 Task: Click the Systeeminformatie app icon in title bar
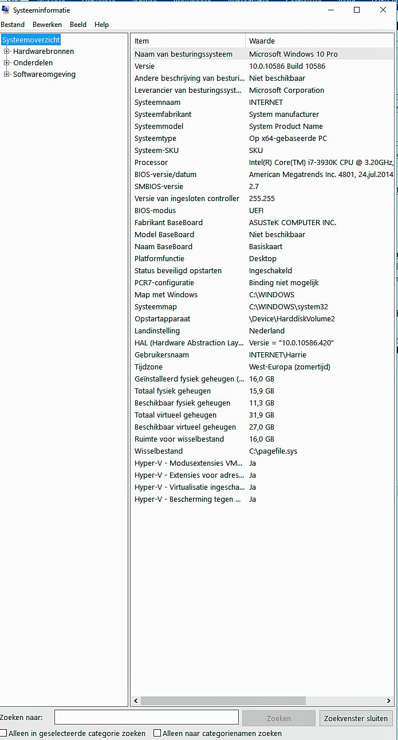coord(6,10)
